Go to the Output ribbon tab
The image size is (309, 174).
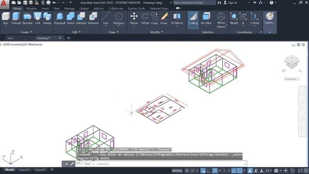coord(84,9)
